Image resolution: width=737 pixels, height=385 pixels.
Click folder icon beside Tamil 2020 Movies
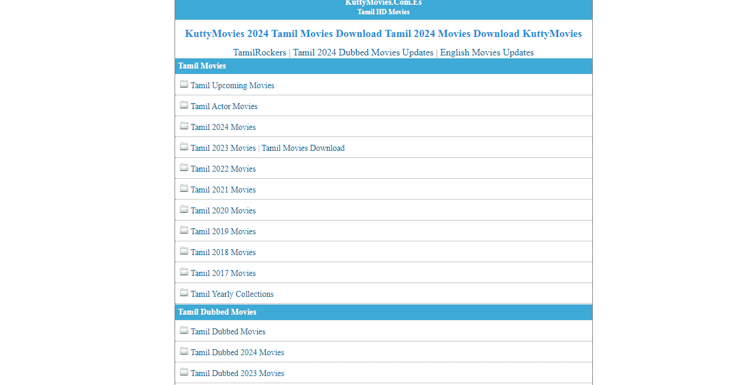point(184,209)
